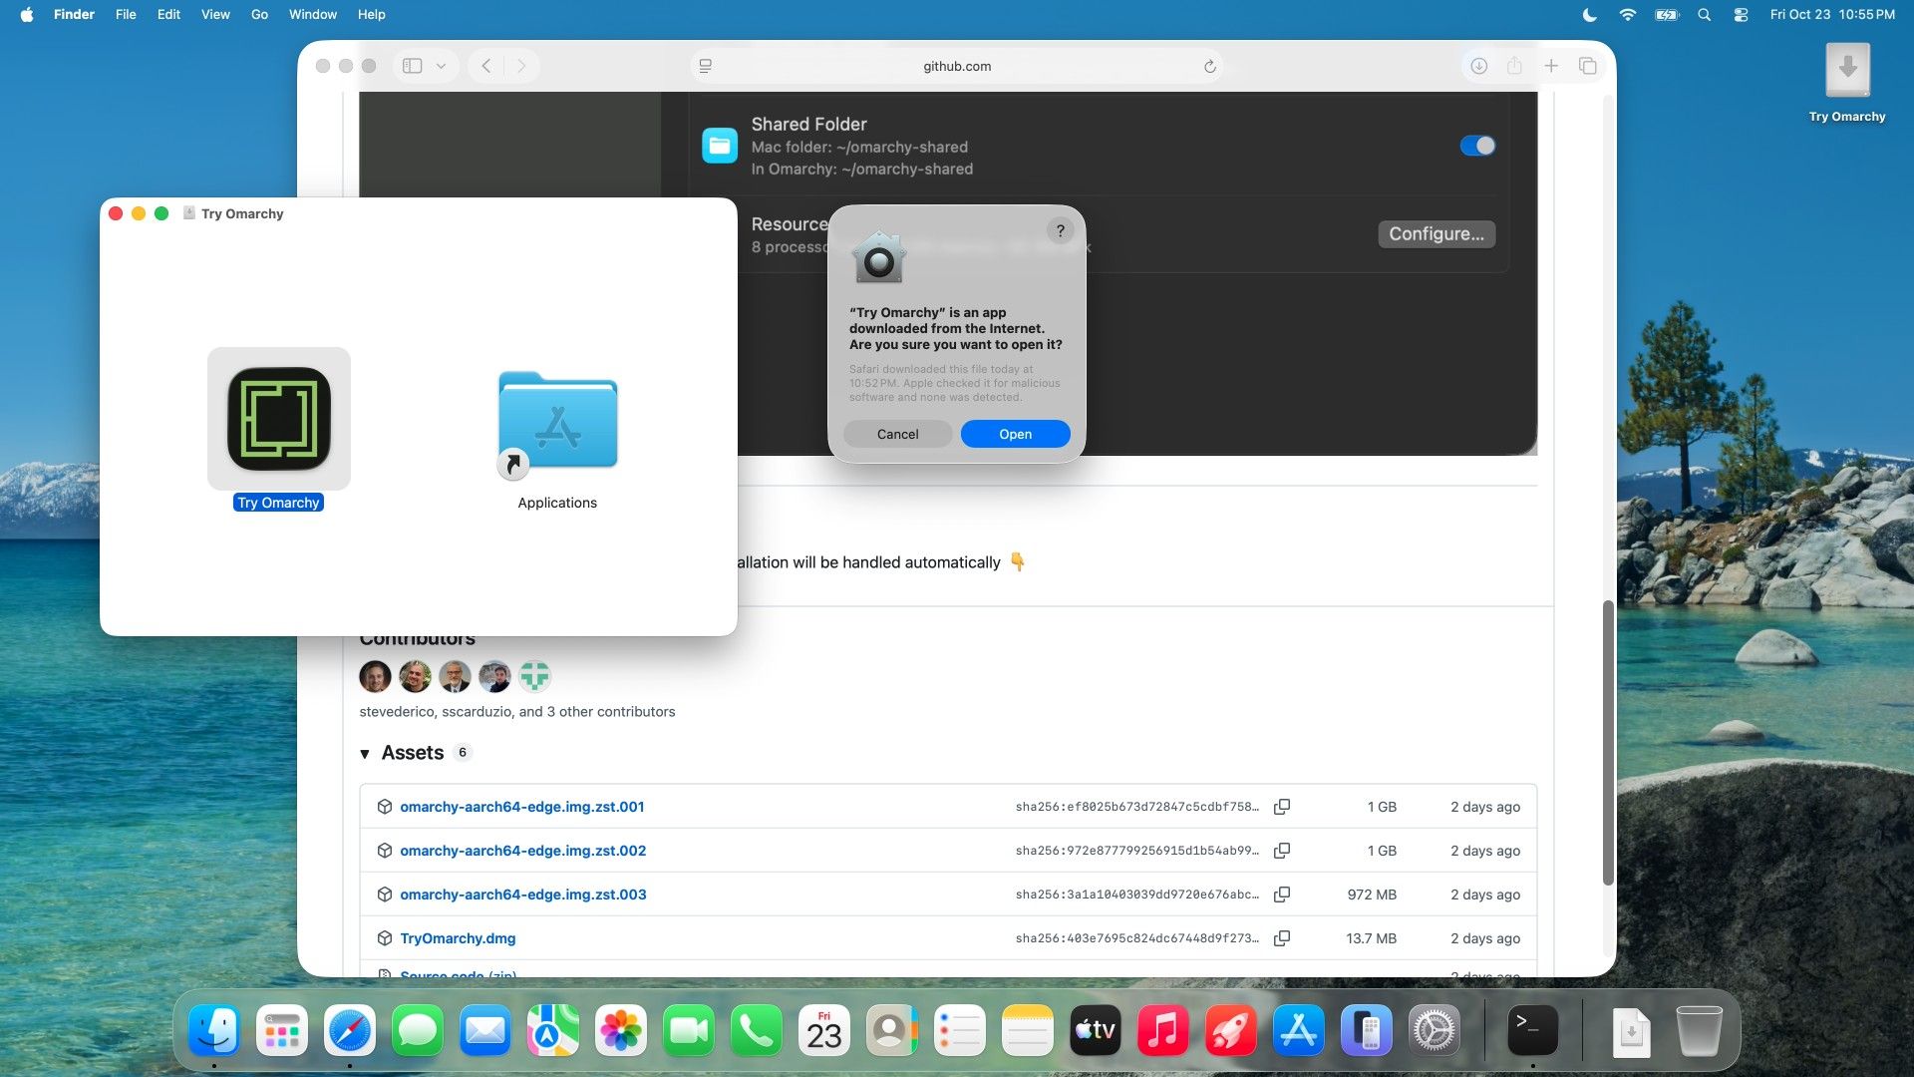Toggle Focus moon icon in menu bar
The image size is (1914, 1077).
pos(1590,14)
